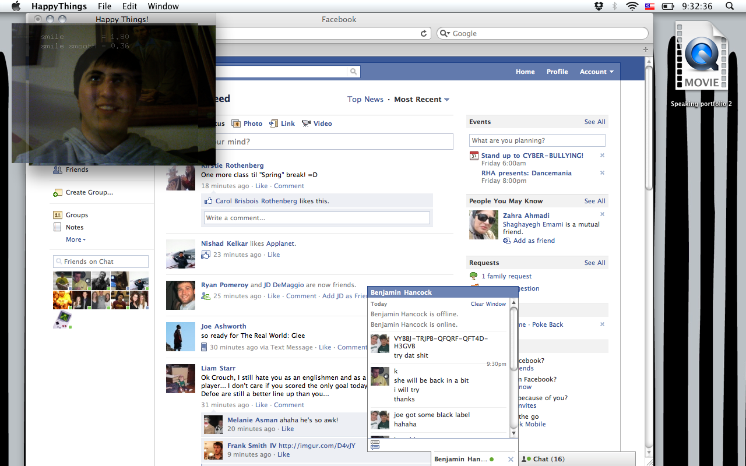Open the Dropbox menu bar icon

pyautogui.click(x=599, y=6)
